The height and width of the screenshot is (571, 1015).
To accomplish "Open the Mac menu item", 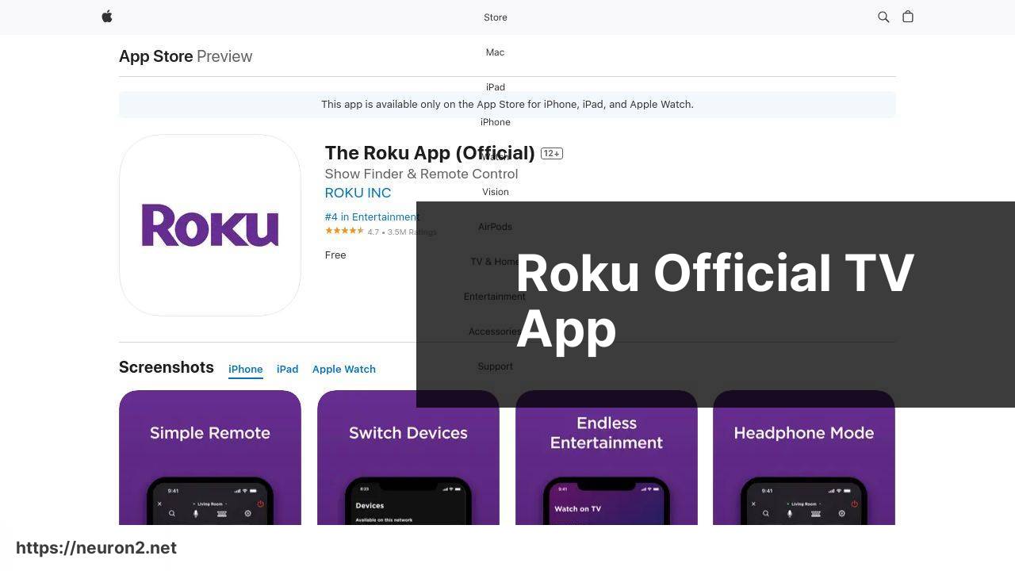I will (x=495, y=52).
